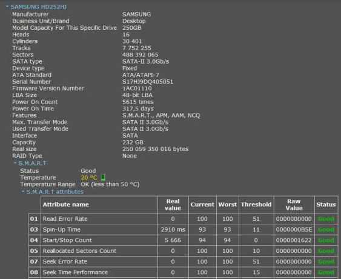Click the RAID Type value None

click(x=130, y=156)
